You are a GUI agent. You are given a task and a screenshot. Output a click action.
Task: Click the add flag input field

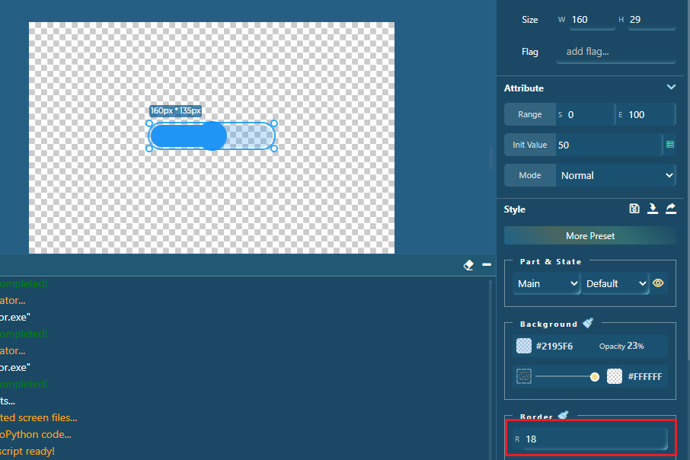[616, 52]
